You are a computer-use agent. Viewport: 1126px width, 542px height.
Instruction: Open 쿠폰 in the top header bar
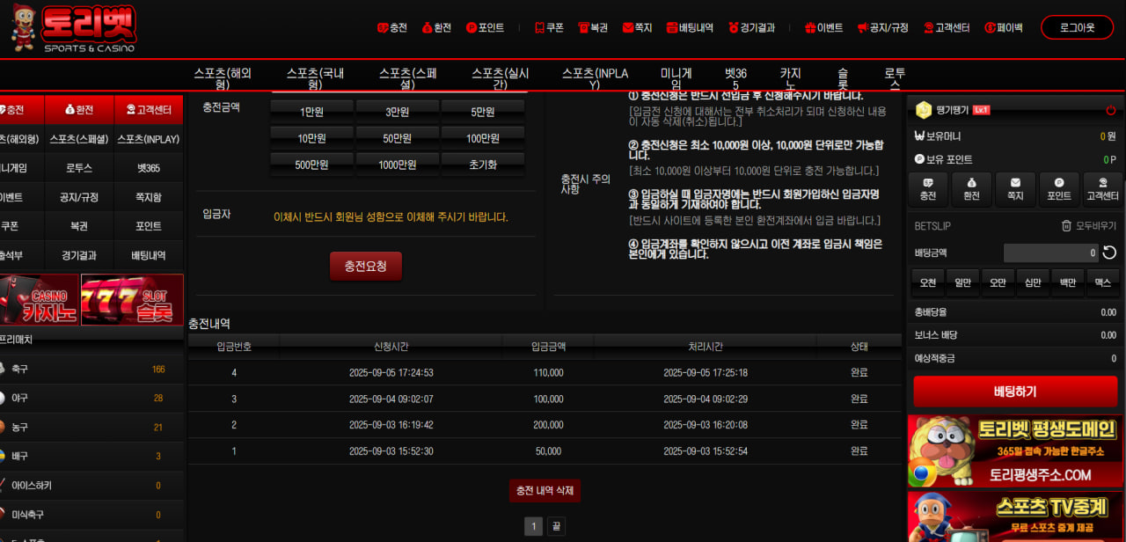coord(549,27)
